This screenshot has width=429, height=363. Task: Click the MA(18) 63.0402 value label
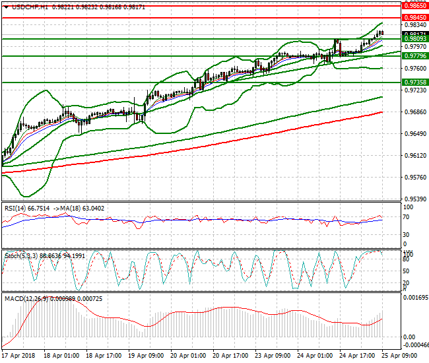click(82, 209)
